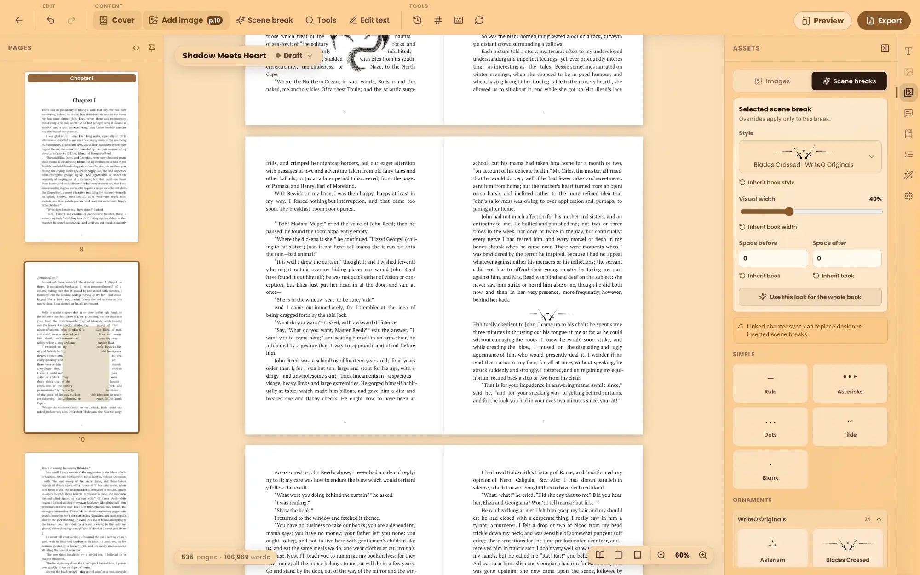Open the Cover editor
This screenshot has width=920, height=575.
[x=117, y=20]
